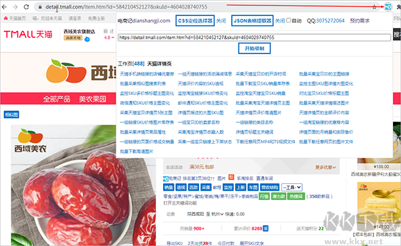Click the 开始录制 button
This screenshot has width=401, height=246.
(254, 48)
